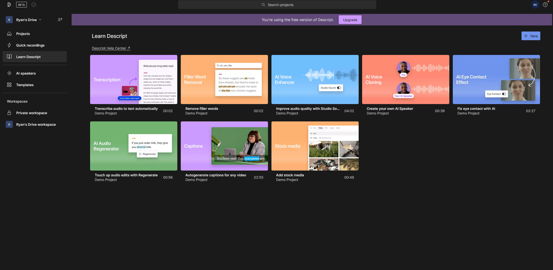Click the Search projects field
This screenshot has width=553, height=270.
pyautogui.click(x=277, y=5)
